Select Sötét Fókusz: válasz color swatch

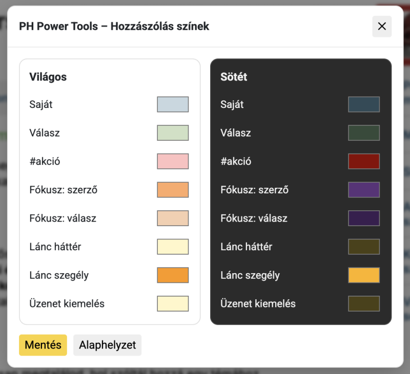pyautogui.click(x=364, y=218)
